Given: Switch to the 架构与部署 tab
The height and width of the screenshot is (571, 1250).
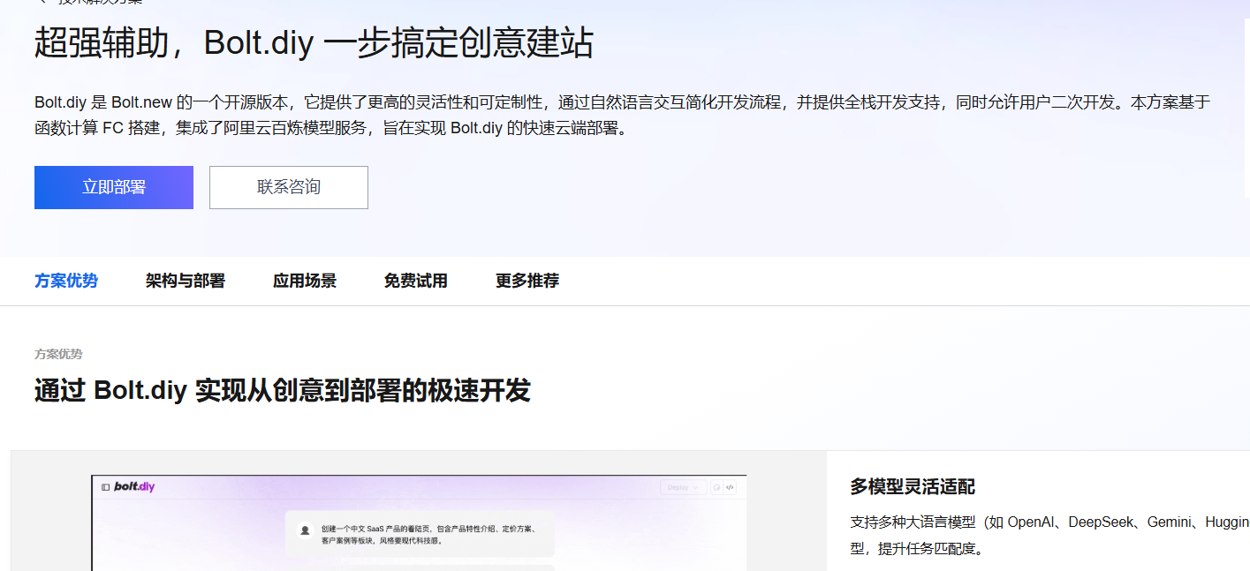Looking at the screenshot, I should click(186, 281).
